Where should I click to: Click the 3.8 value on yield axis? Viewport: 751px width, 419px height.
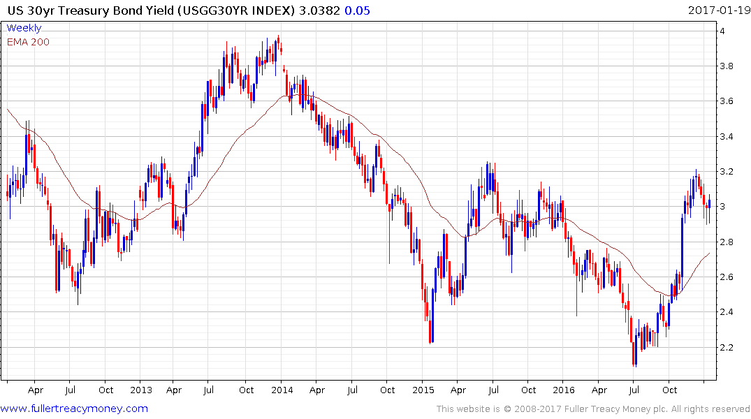(x=727, y=66)
